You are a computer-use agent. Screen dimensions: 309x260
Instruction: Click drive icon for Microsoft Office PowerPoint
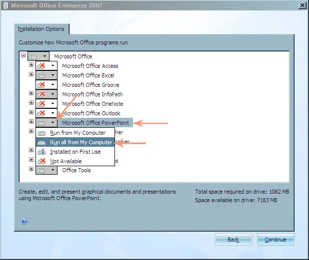click(x=41, y=123)
